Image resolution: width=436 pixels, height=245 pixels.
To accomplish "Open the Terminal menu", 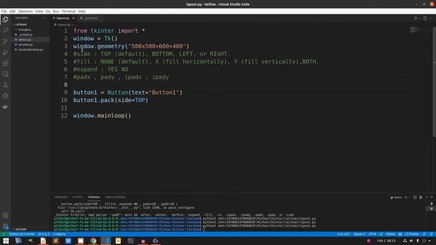I will tap(68, 12).
